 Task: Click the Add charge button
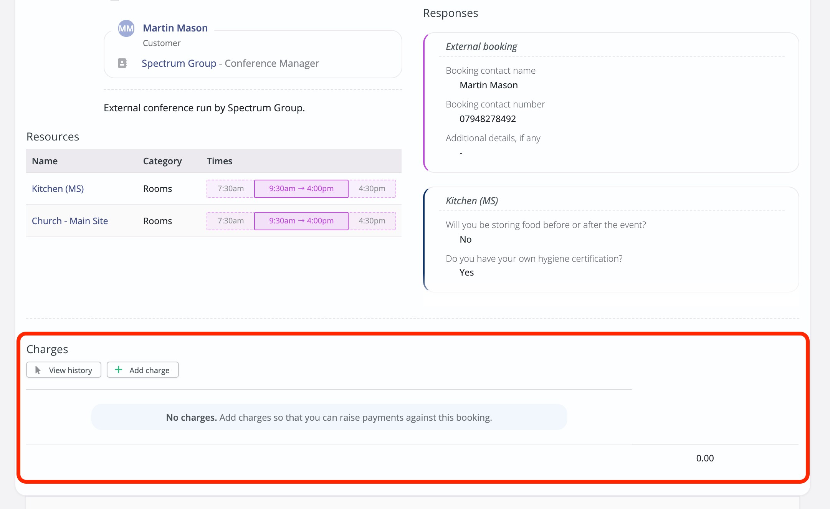click(143, 370)
